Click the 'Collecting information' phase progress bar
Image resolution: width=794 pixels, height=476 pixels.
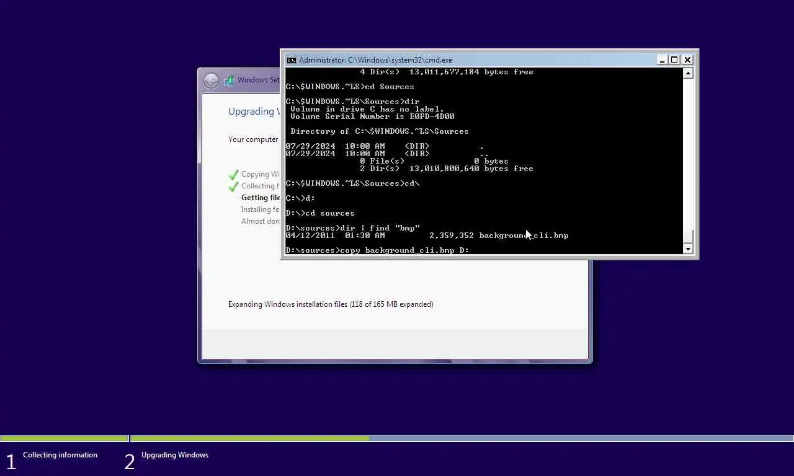[x=64, y=439]
